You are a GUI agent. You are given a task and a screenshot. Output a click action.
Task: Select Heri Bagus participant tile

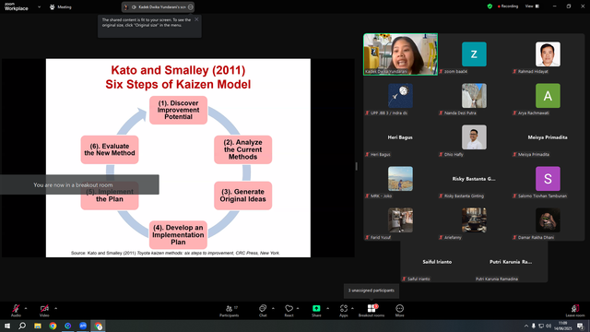click(400, 137)
